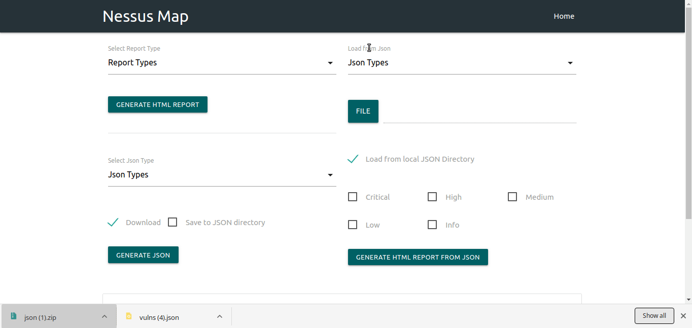Click the page vertical scrollbar
This screenshot has width=692, height=328.
coord(688,114)
